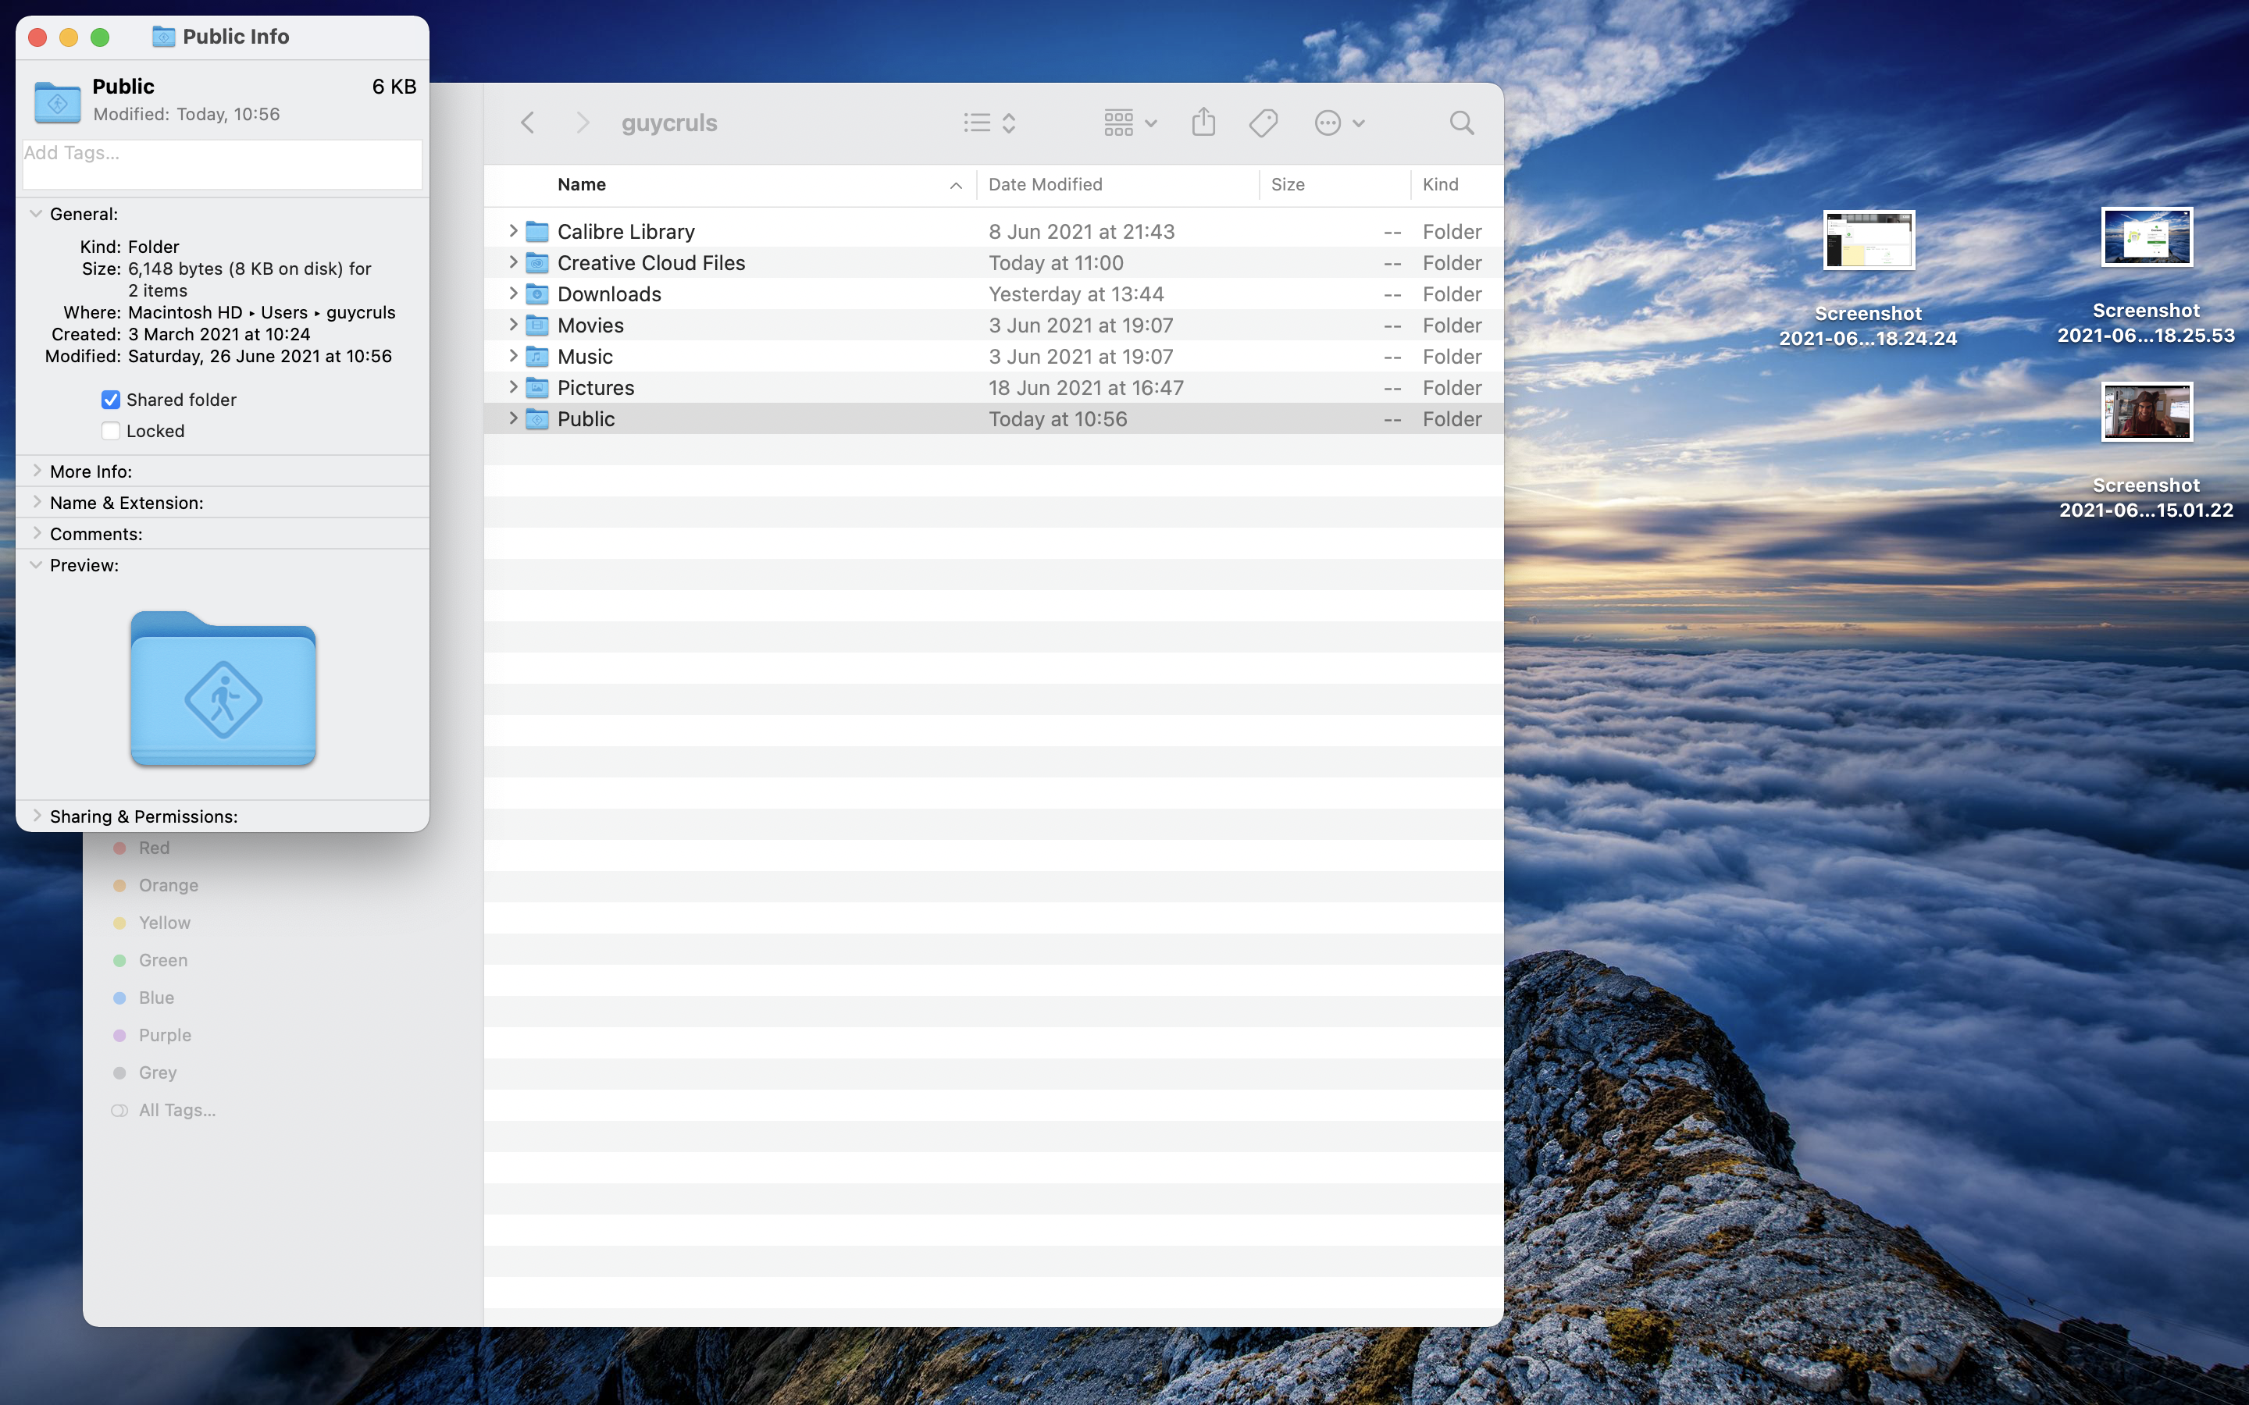Sort by the Size column header
Image resolution: width=2249 pixels, height=1405 pixels.
pyautogui.click(x=1287, y=185)
